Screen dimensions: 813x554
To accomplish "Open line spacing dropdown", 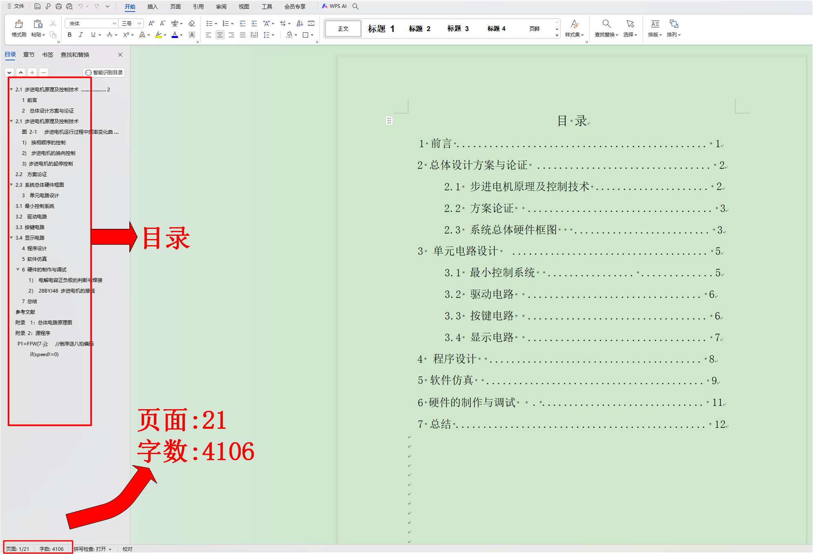I will pyautogui.click(x=273, y=35).
